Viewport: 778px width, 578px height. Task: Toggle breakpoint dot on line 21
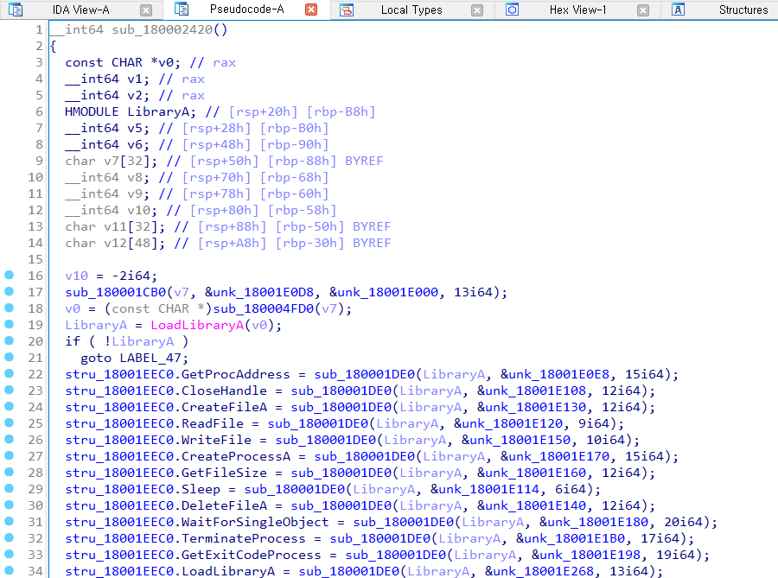click(9, 357)
